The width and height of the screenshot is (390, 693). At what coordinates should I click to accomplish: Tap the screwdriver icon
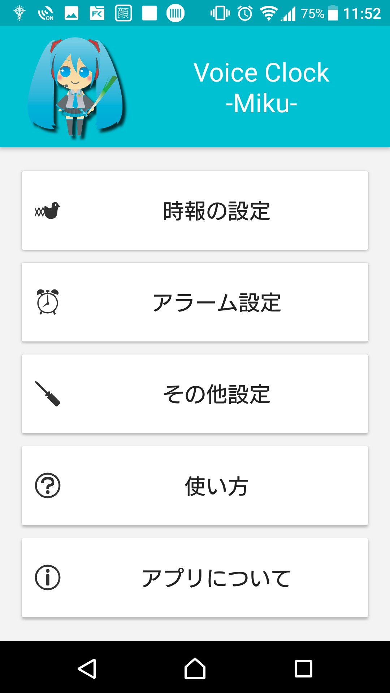47,394
